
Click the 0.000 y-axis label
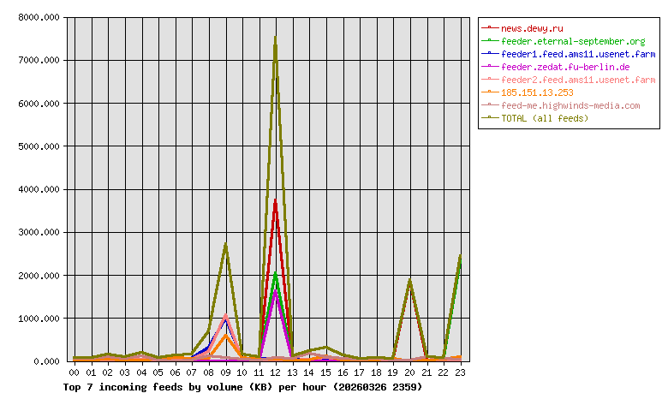coord(46,361)
